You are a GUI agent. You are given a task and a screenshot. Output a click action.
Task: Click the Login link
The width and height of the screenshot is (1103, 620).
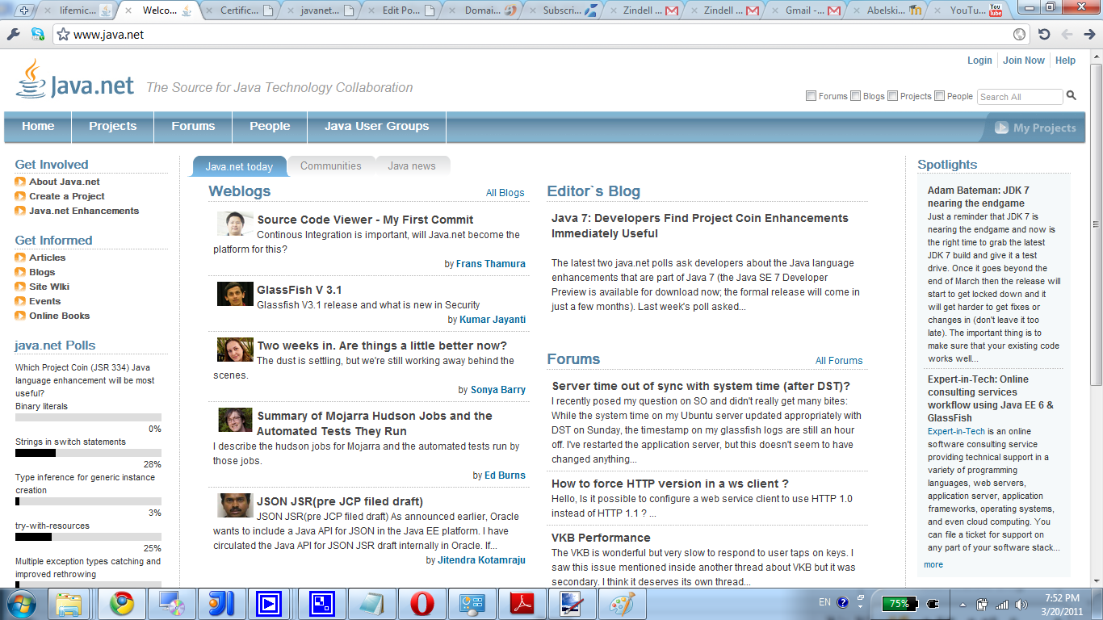(979, 61)
